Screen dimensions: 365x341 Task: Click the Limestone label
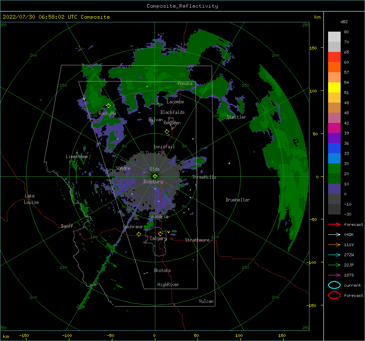(x=77, y=157)
